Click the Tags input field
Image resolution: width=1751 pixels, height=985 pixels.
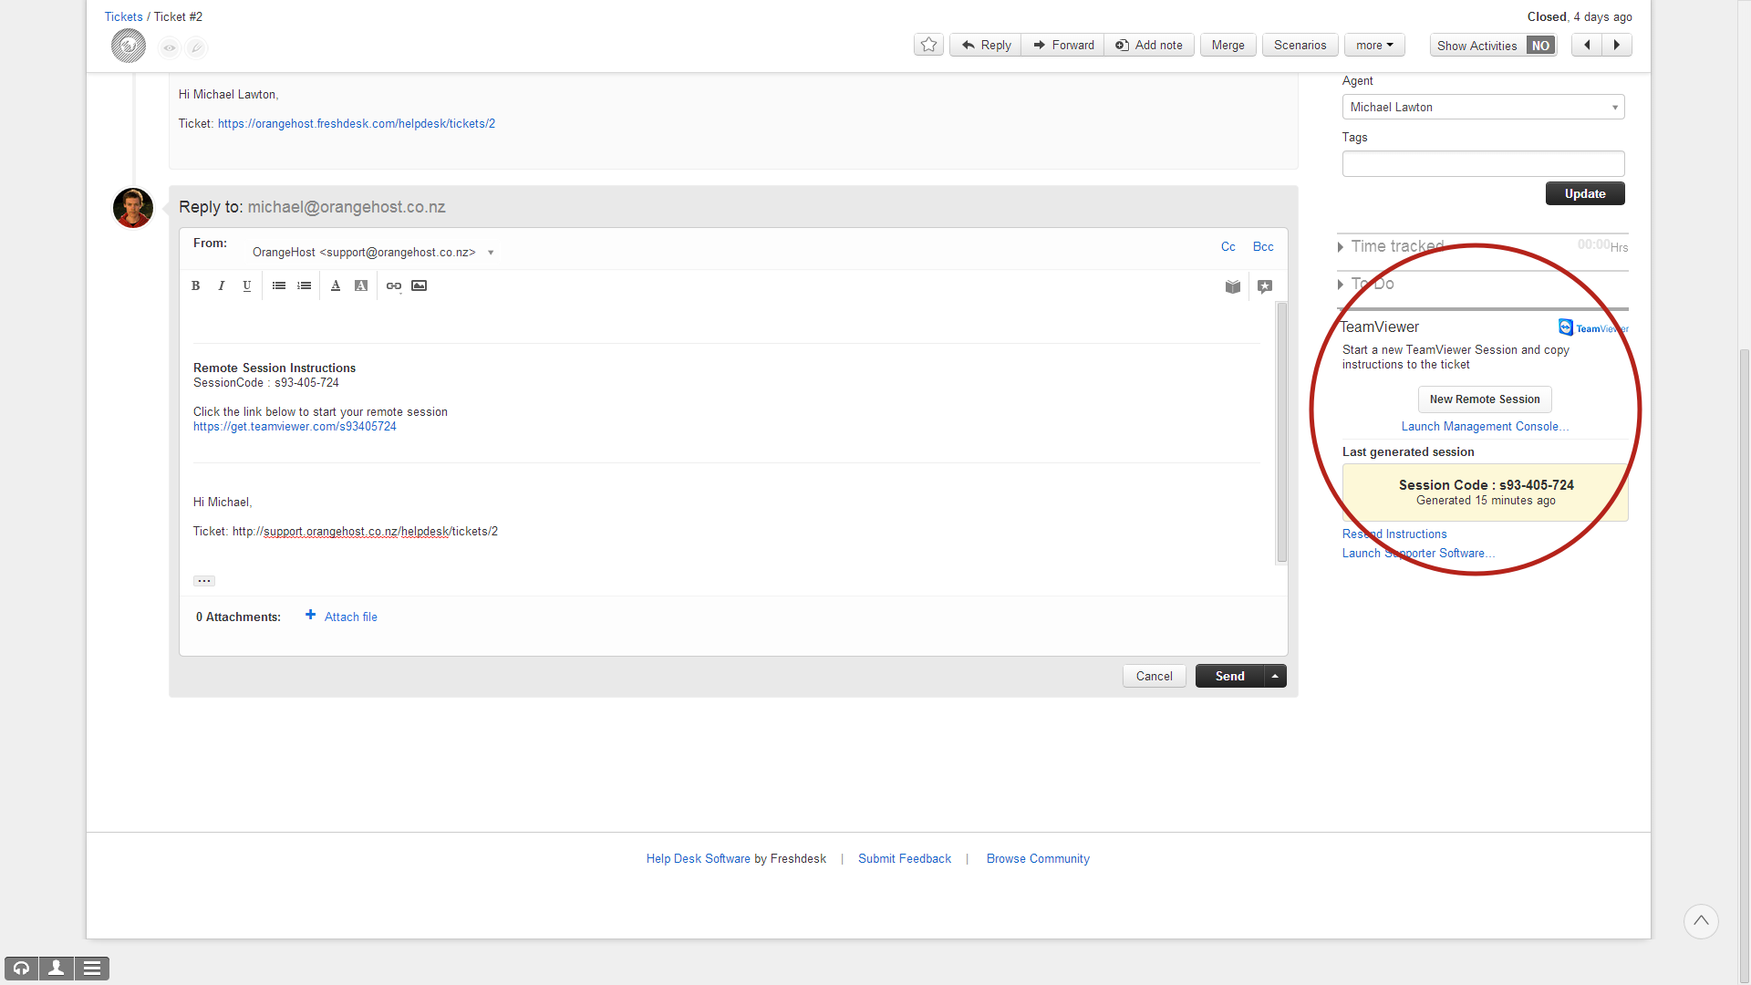(x=1483, y=164)
